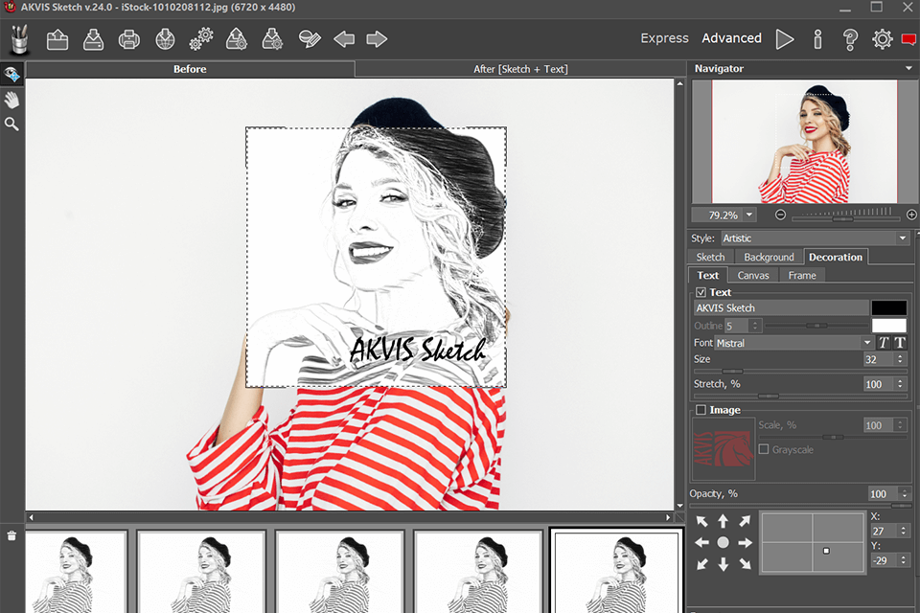Select the Hand tool
Image resolution: width=920 pixels, height=613 pixels.
(11, 100)
